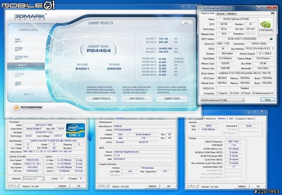Click the GPU Test 1 result 73.72
This screenshot has height=195, width=282.
pyautogui.click(x=163, y=39)
